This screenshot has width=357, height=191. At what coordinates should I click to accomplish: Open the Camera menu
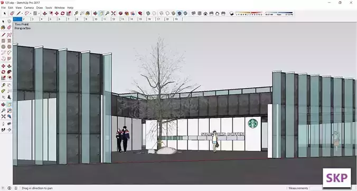pos(29,8)
